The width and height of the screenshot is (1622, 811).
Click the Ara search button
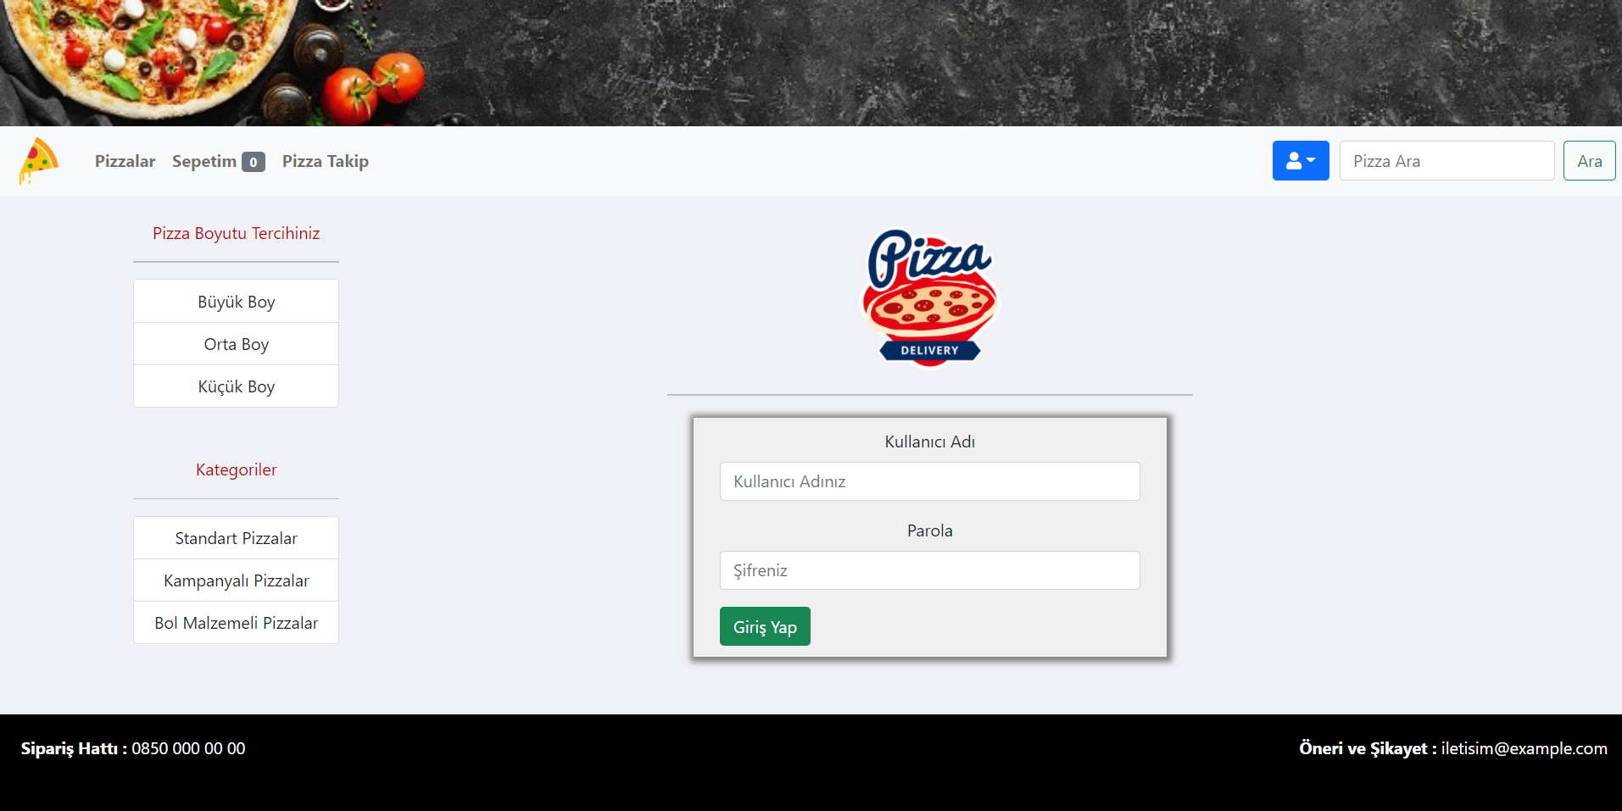pyautogui.click(x=1590, y=161)
